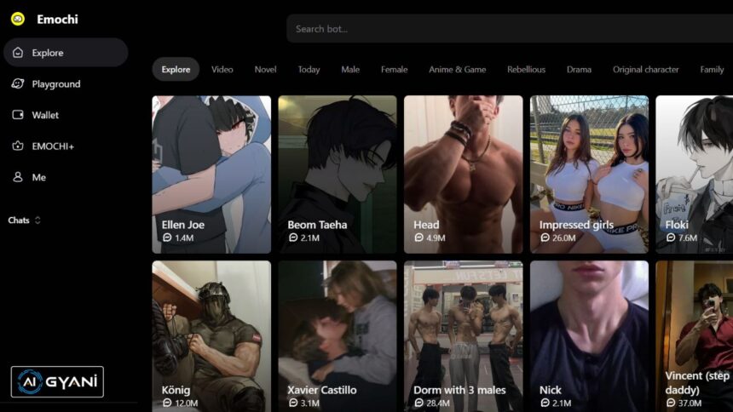
Task: Expand the Chats list in sidebar
Action: 38,220
